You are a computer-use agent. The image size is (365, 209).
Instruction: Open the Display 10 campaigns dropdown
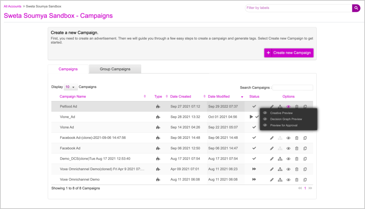[x=71, y=87]
